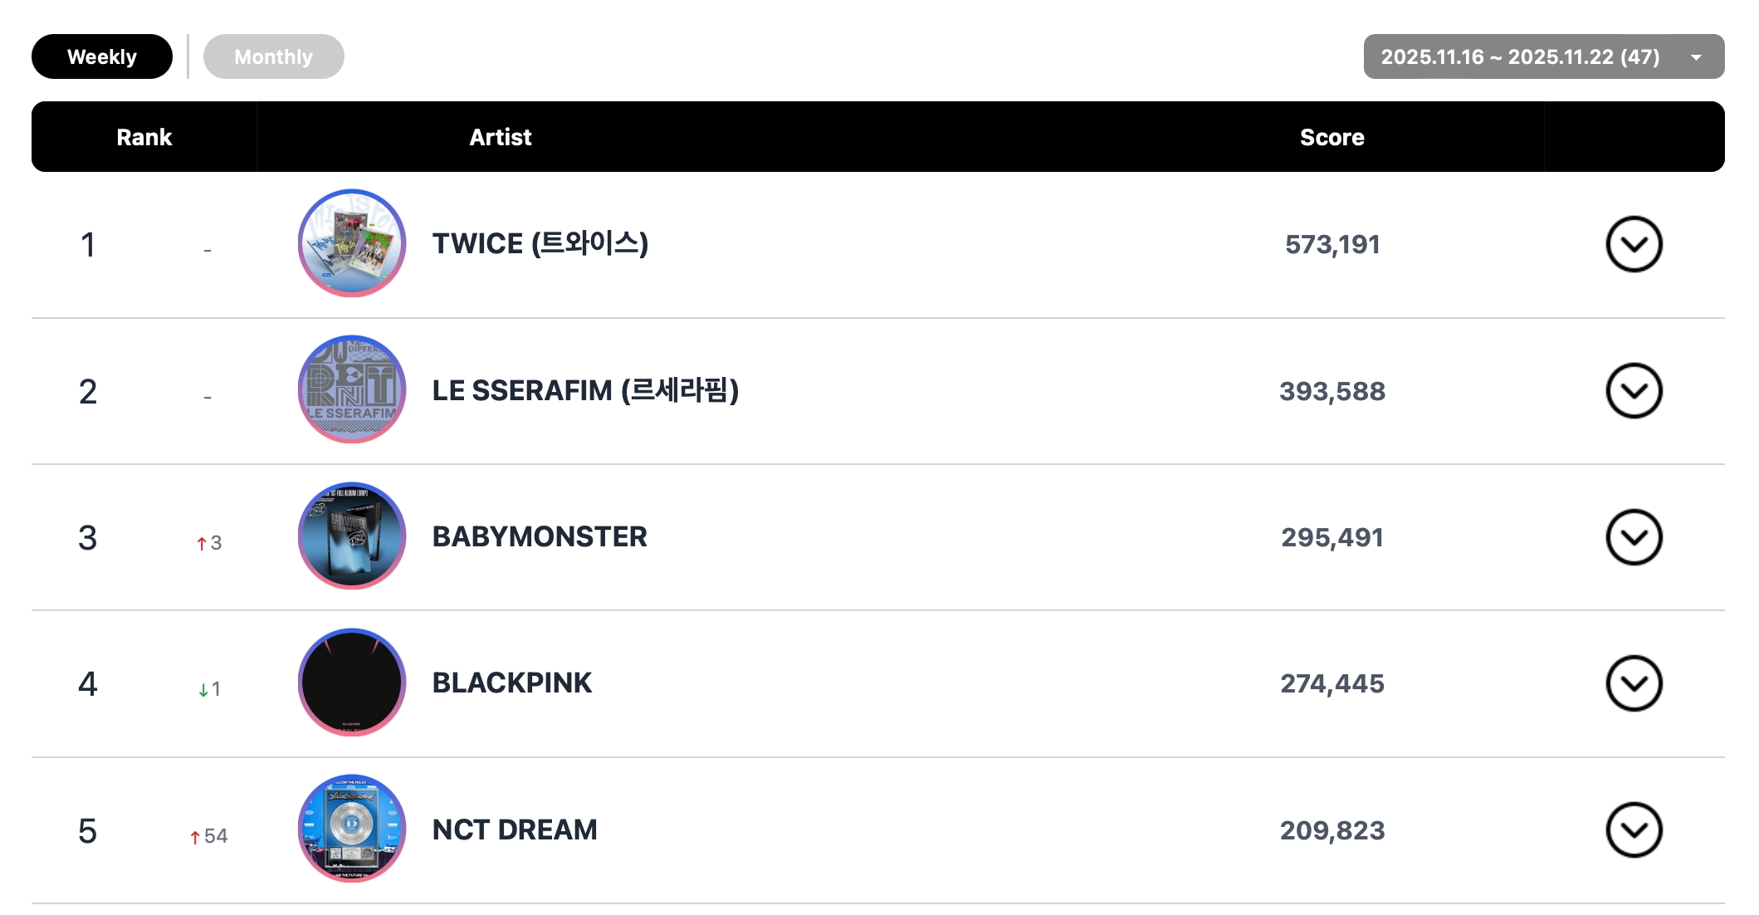1759x915 pixels.
Task: Open the TWICE (트와이스) artist name link
Action: point(540,243)
